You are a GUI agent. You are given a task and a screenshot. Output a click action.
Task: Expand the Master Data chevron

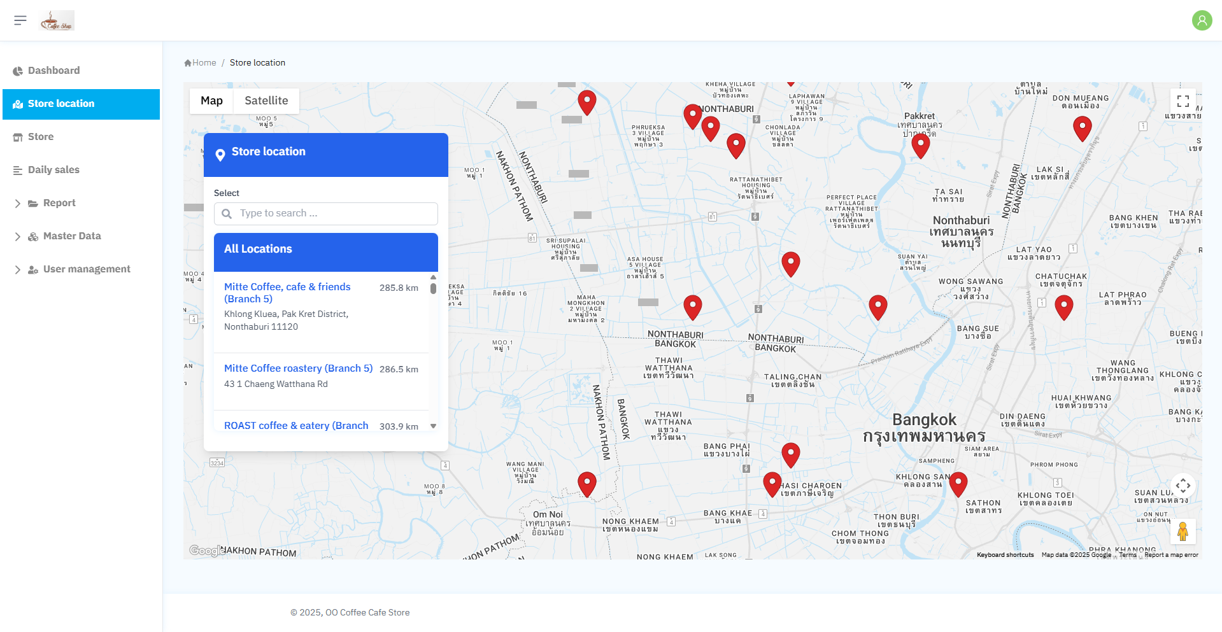[x=18, y=236]
